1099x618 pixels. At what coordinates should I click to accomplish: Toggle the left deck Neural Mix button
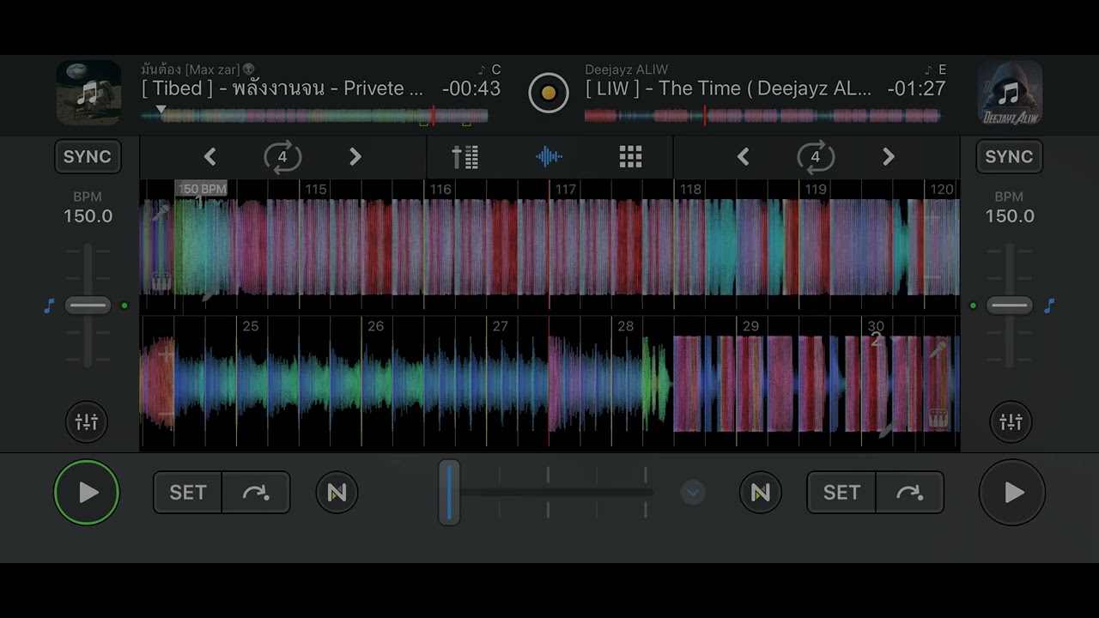coord(337,493)
